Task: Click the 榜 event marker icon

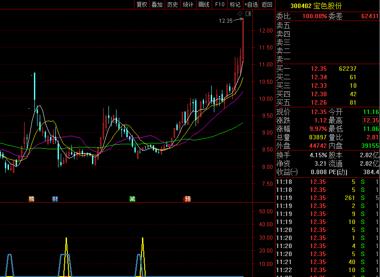Action: click(x=32, y=199)
